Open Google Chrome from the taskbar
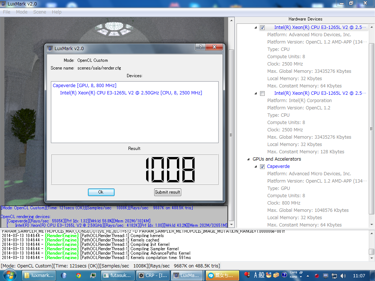This screenshot has height=281, width=375. pos(78,275)
